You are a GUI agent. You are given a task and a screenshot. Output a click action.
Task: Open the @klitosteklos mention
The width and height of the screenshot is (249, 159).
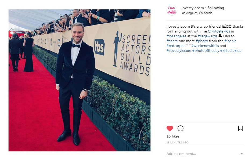click(219, 31)
